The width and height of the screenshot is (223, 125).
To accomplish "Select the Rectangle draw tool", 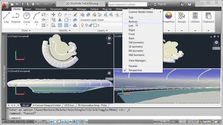I will coord(44,15).
